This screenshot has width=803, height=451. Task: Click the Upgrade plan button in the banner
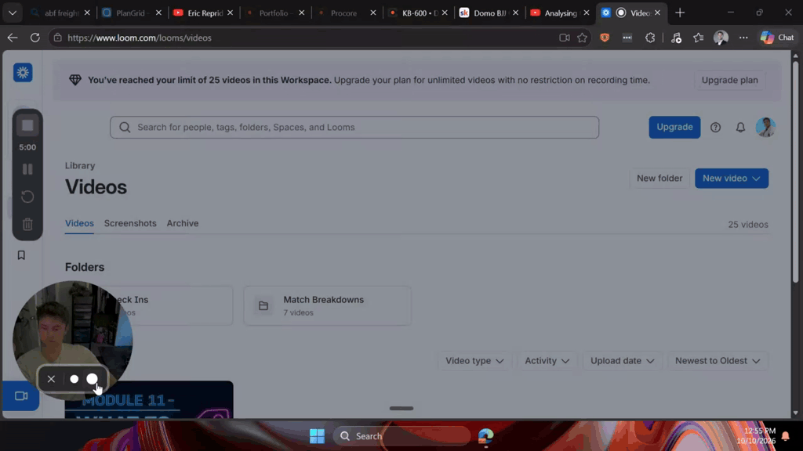coord(730,81)
